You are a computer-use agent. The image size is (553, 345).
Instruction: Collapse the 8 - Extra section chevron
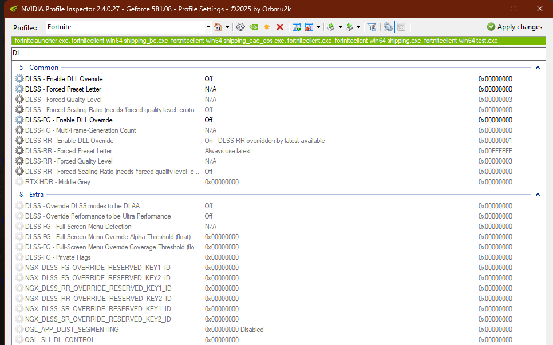pyautogui.click(x=538, y=195)
